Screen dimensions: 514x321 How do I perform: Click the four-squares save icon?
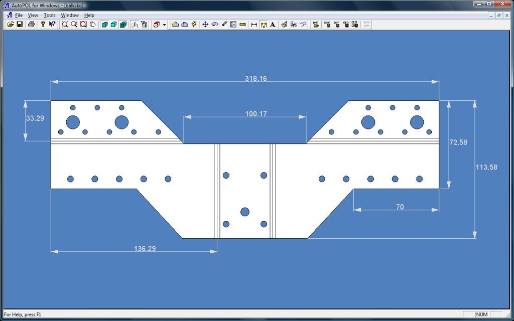click(x=355, y=24)
